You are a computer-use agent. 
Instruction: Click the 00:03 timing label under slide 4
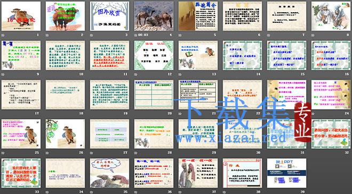click(x=143, y=35)
